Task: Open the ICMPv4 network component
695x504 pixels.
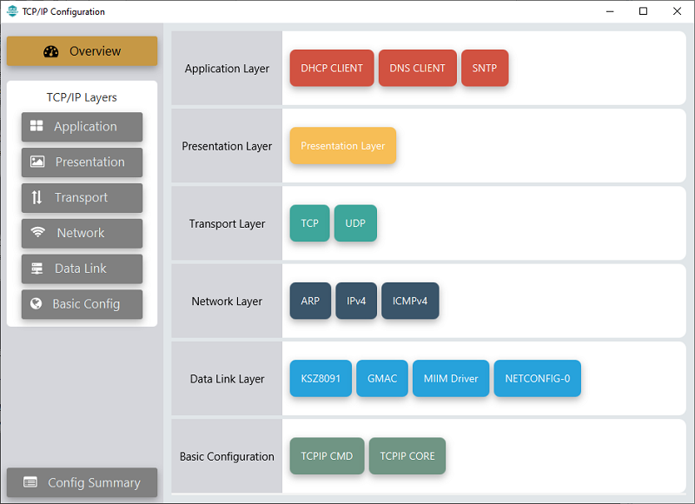Action: 410,302
